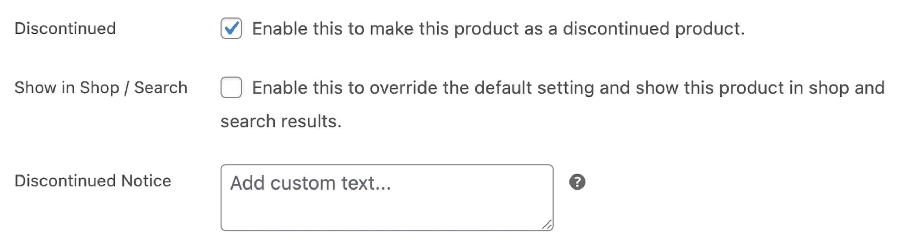This screenshot has width=901, height=246.
Task: Click the "Discontinued" field label
Action: tap(65, 28)
